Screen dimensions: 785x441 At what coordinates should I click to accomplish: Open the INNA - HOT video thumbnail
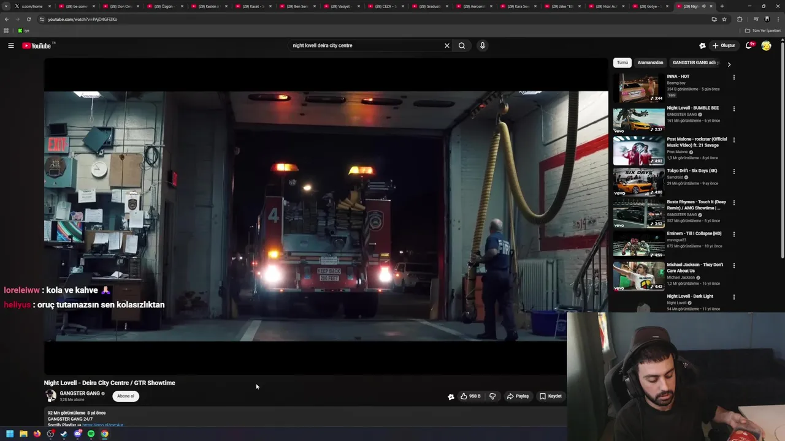[638, 88]
